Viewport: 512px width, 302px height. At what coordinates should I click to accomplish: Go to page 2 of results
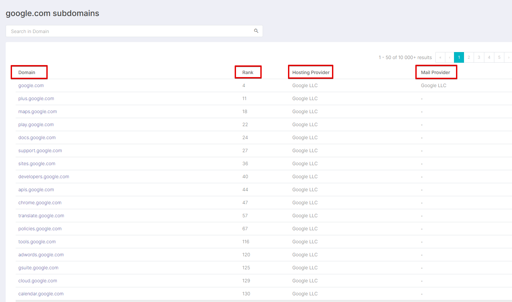(469, 57)
